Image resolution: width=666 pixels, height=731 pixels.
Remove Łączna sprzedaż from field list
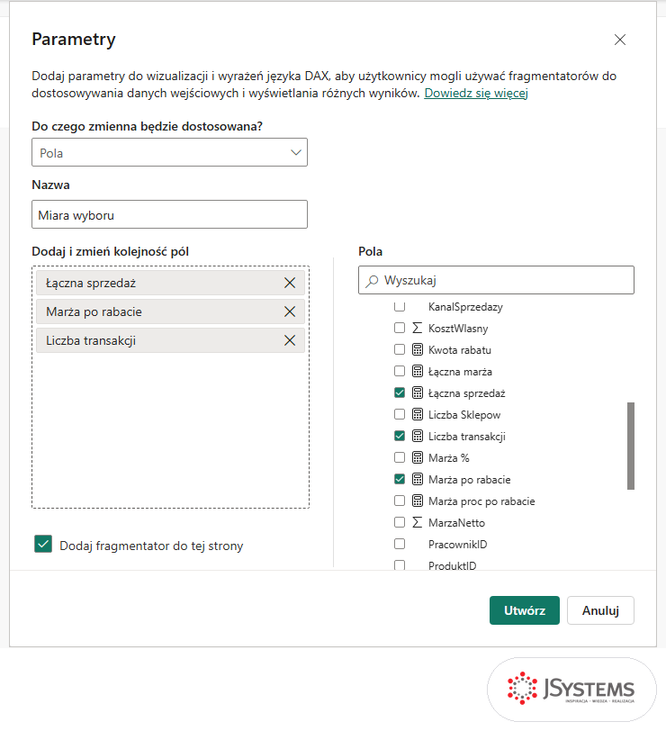290,283
